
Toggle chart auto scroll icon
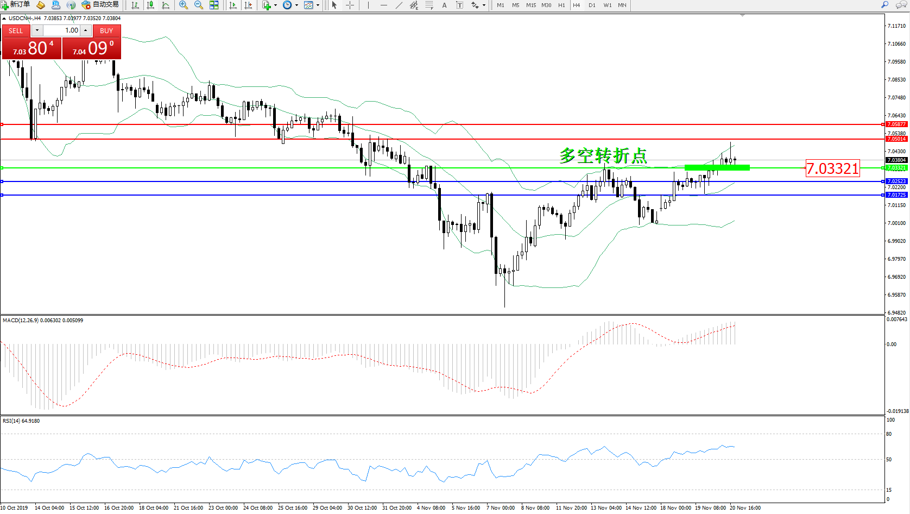233,5
